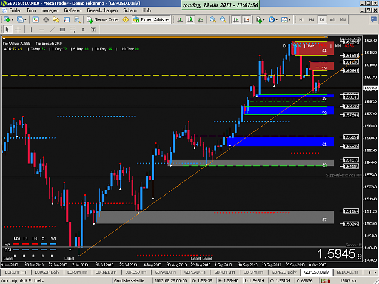The image size is (379, 284).
Task: Open the new chart icon
Action: click(7, 19)
